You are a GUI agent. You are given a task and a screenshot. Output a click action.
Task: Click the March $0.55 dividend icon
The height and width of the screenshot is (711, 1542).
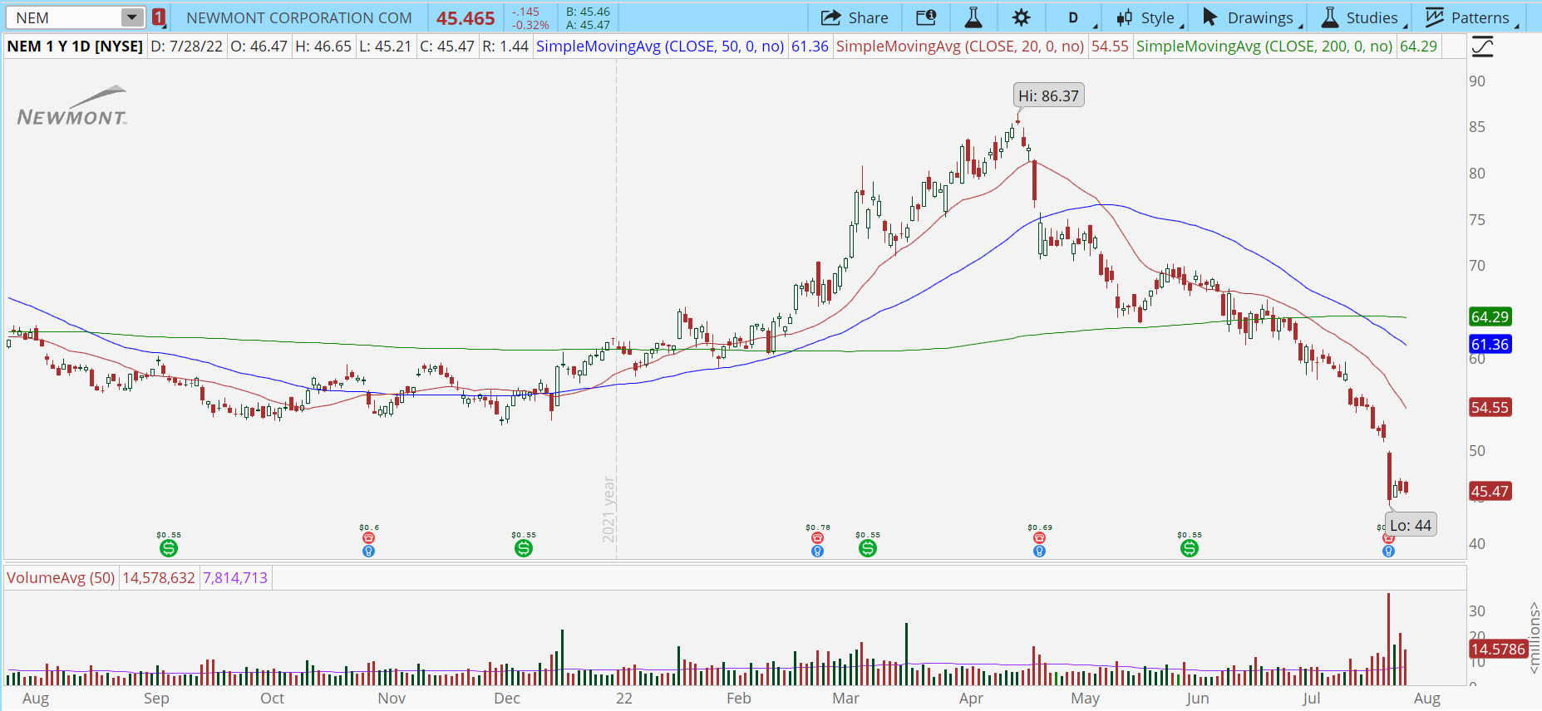pos(868,548)
